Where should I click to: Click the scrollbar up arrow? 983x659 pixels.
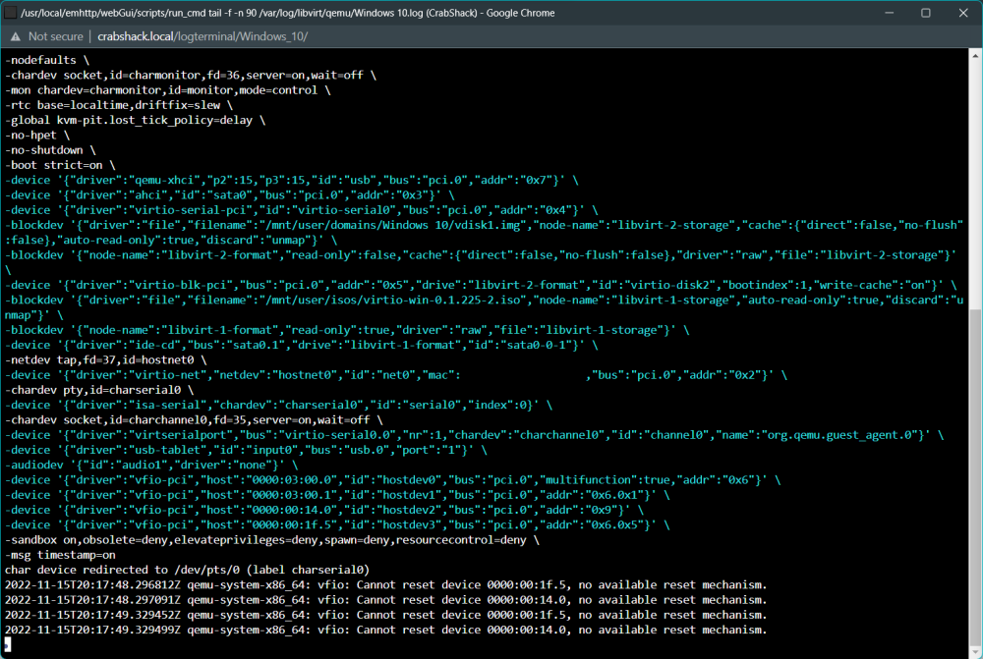975,56
